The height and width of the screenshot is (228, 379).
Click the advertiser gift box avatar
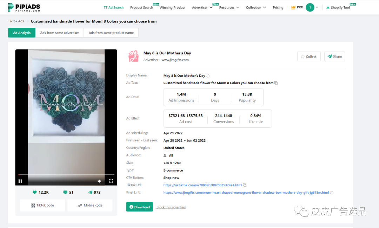click(x=133, y=56)
